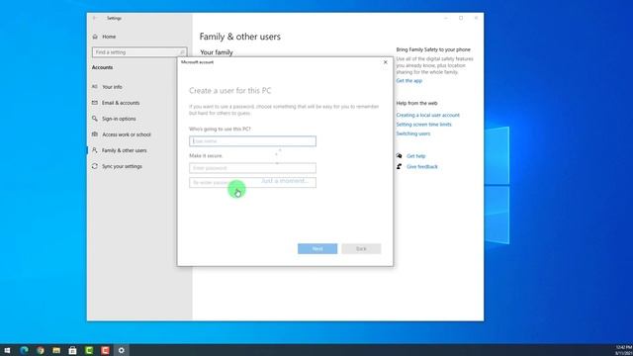
Task: Open Setting screen time limits link
Action: coord(423,125)
